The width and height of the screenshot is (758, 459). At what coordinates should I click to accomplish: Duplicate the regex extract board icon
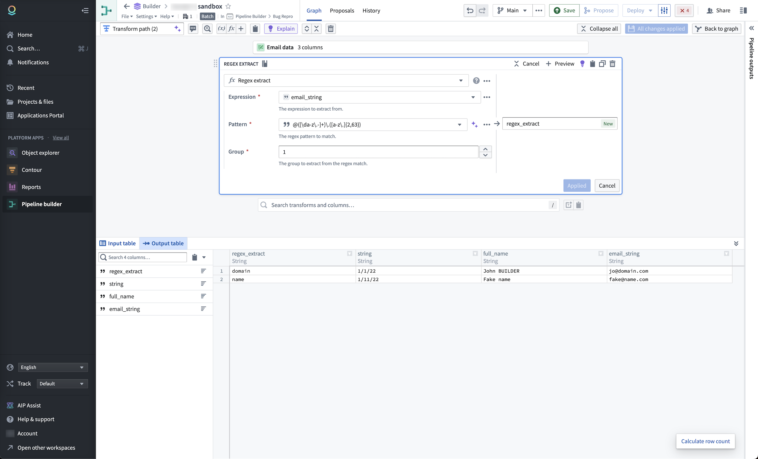coord(602,64)
